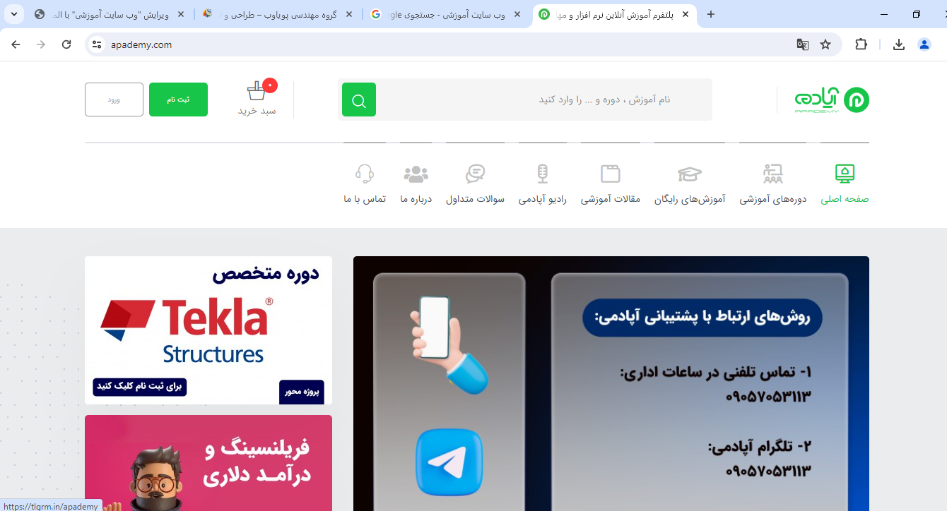The width and height of the screenshot is (947, 511).
Task: Open آموزش‌های رایگان graduation cap icon
Action: pos(690,174)
